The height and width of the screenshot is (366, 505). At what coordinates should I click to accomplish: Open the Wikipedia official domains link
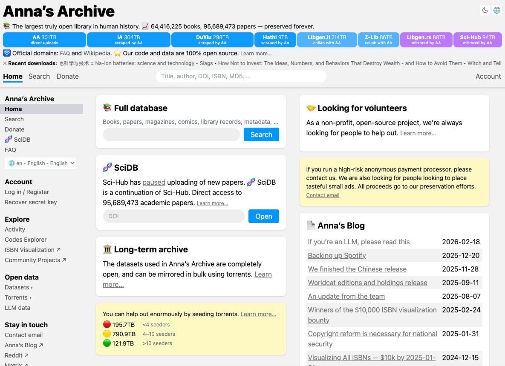(x=97, y=53)
